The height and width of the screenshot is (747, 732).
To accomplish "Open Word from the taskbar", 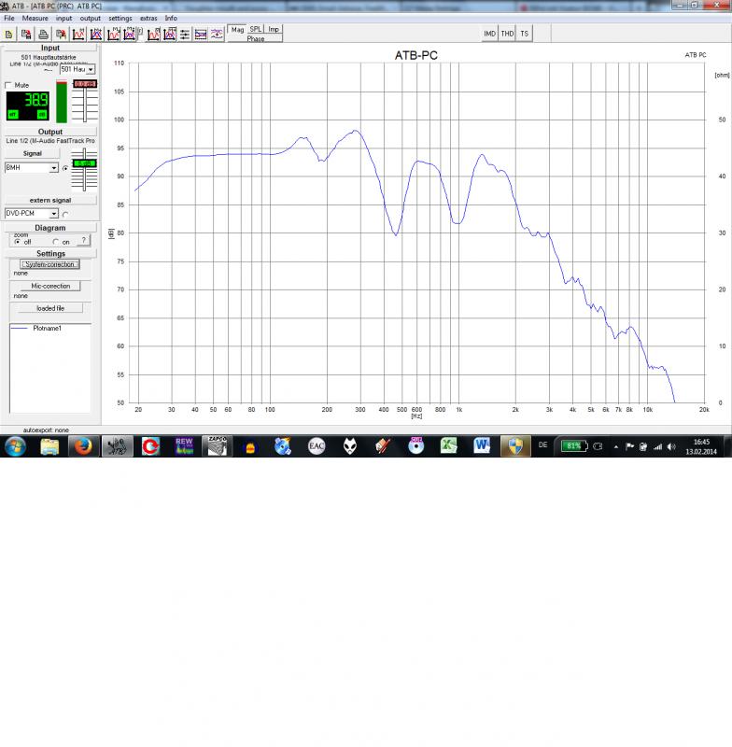I will (482, 446).
